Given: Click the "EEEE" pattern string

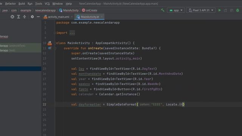Looking at the screenshot, I should coord(157,105).
